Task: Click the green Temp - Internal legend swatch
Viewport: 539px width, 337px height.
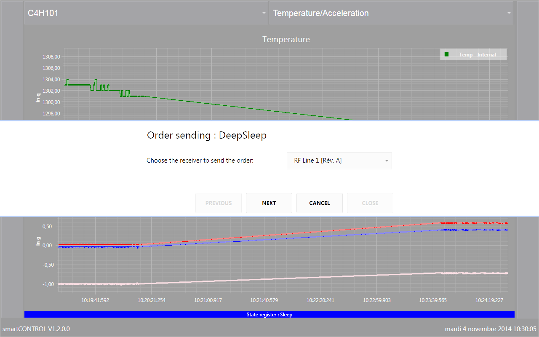Action: point(447,54)
